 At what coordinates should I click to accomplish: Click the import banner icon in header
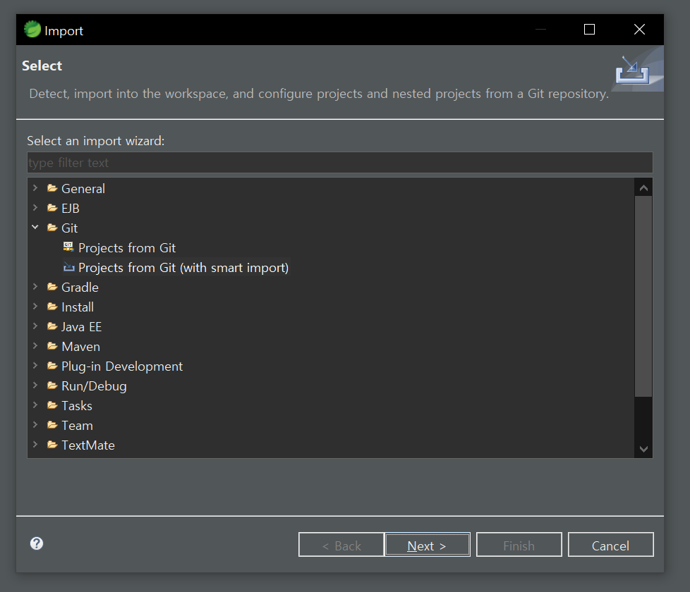click(x=633, y=70)
